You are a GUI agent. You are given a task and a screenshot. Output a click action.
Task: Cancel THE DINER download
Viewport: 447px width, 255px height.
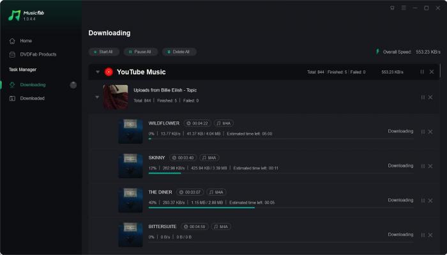(x=430, y=201)
